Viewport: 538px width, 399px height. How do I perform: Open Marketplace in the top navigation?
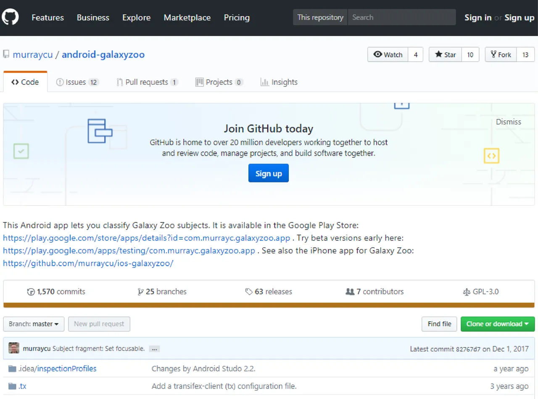(187, 18)
